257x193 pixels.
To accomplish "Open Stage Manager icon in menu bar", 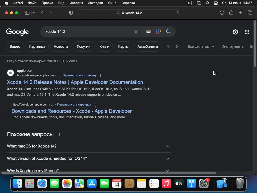I will [199, 3].
